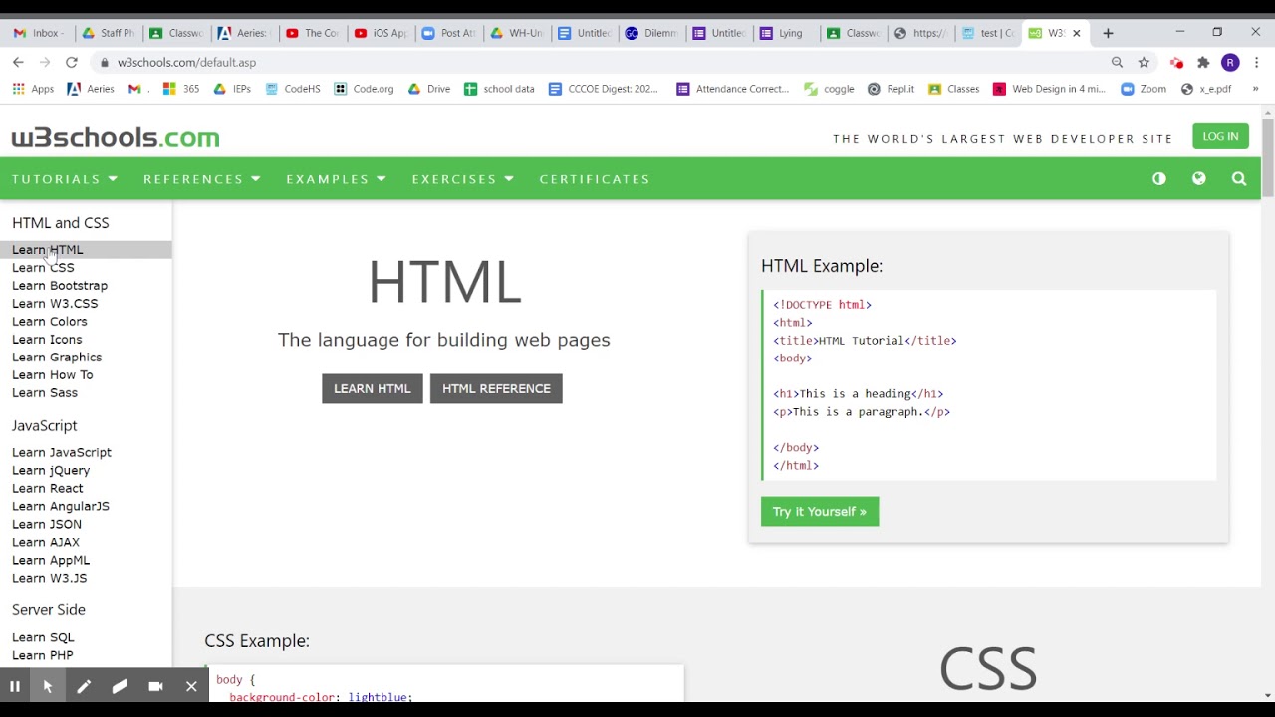Open Learn Sass link
This screenshot has height=717, width=1275.
(x=45, y=393)
